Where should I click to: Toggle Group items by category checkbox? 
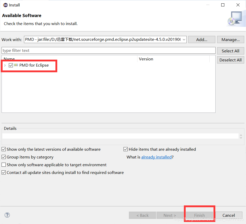(x=4, y=157)
